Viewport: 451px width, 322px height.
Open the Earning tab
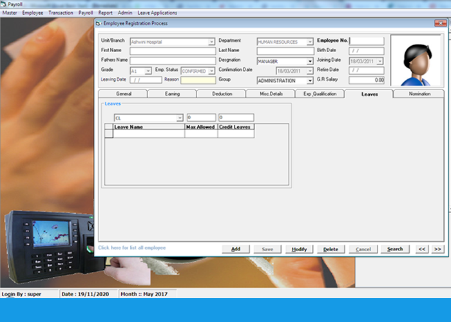click(172, 94)
